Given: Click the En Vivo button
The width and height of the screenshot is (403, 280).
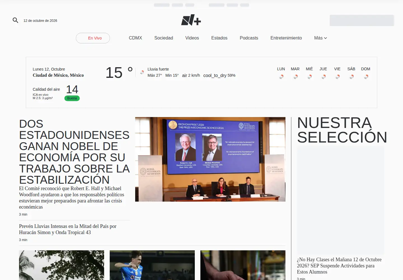Looking at the screenshot, I should coord(93,38).
